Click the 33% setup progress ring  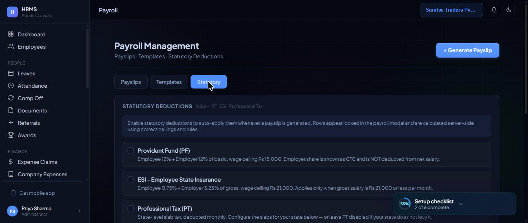405,204
